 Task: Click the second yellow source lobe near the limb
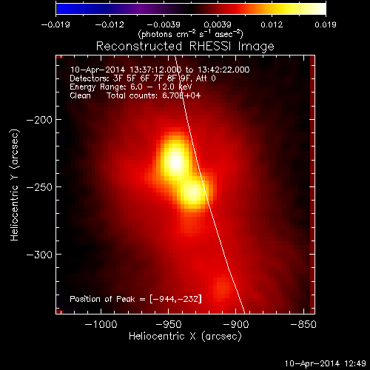(x=193, y=193)
